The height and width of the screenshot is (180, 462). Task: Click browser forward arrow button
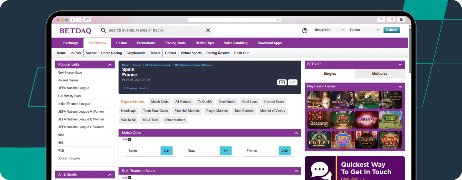click(79, 20)
